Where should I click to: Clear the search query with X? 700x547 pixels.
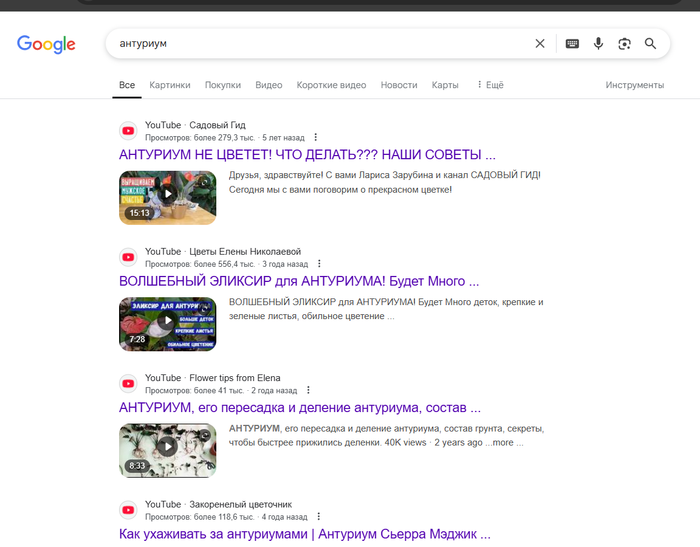(540, 43)
